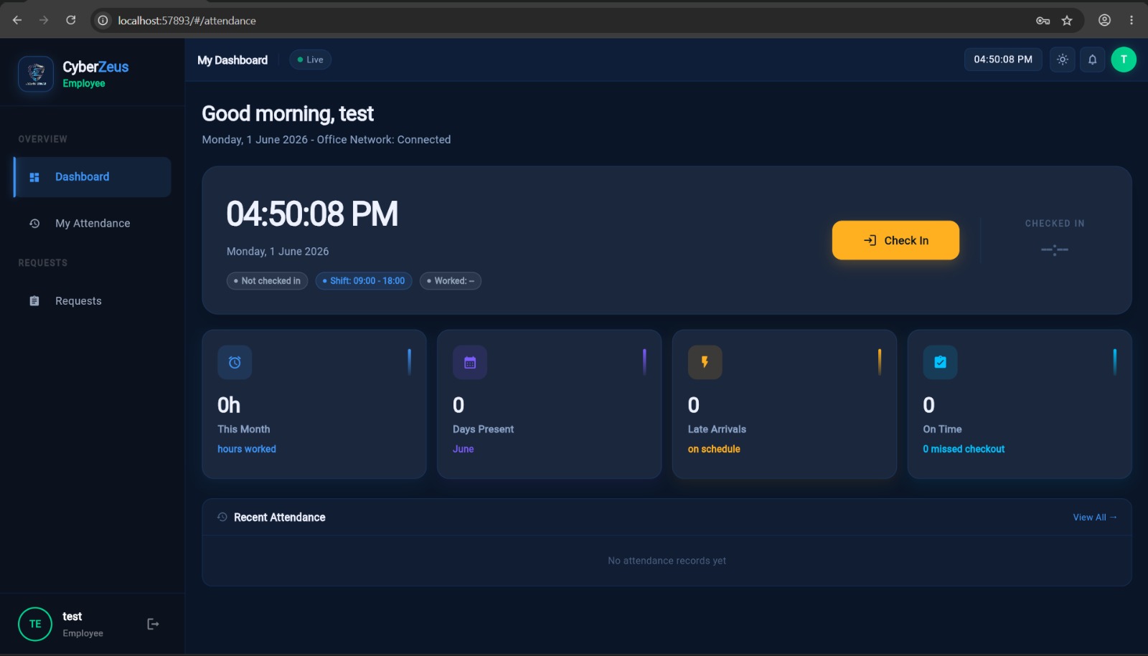The image size is (1148, 656).
Task: Click the calendar icon on Days Present card
Action: click(x=470, y=362)
